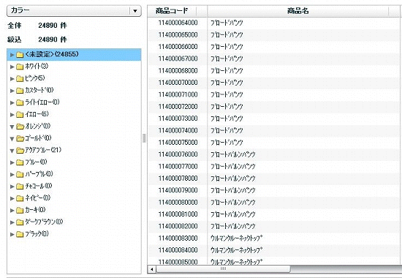Expand the ピンク(5) node arrow
This screenshot has height=278, width=402.
12,79
